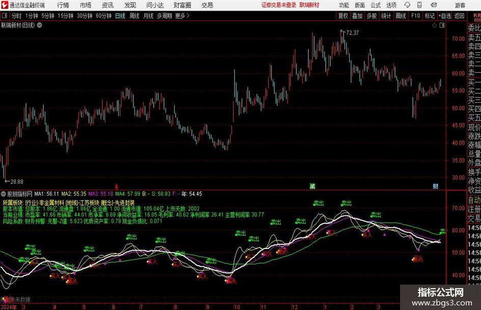481x310 pixels.
Task: Open the mail envelope icon
Action: click(x=434, y=5)
